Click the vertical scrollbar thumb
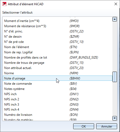The width and height of the screenshot is (120, 132). pos(115,77)
